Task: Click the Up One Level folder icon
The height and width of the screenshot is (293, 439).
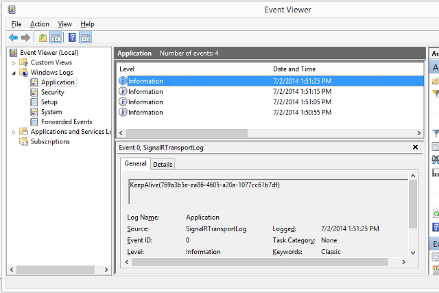Action: tap(43, 37)
